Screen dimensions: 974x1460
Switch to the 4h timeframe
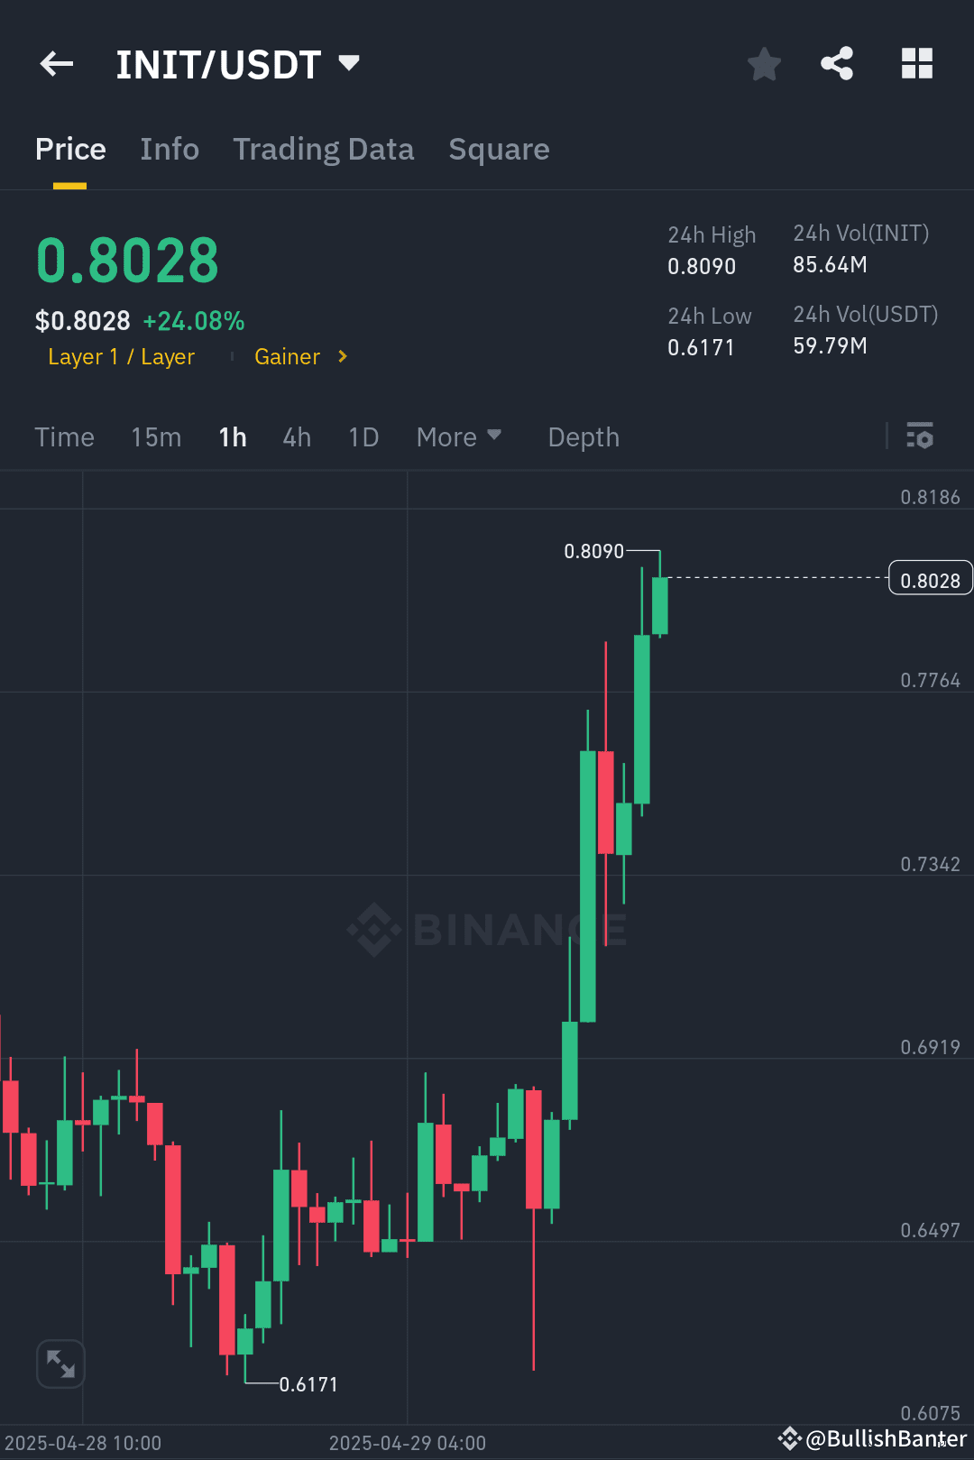click(296, 436)
